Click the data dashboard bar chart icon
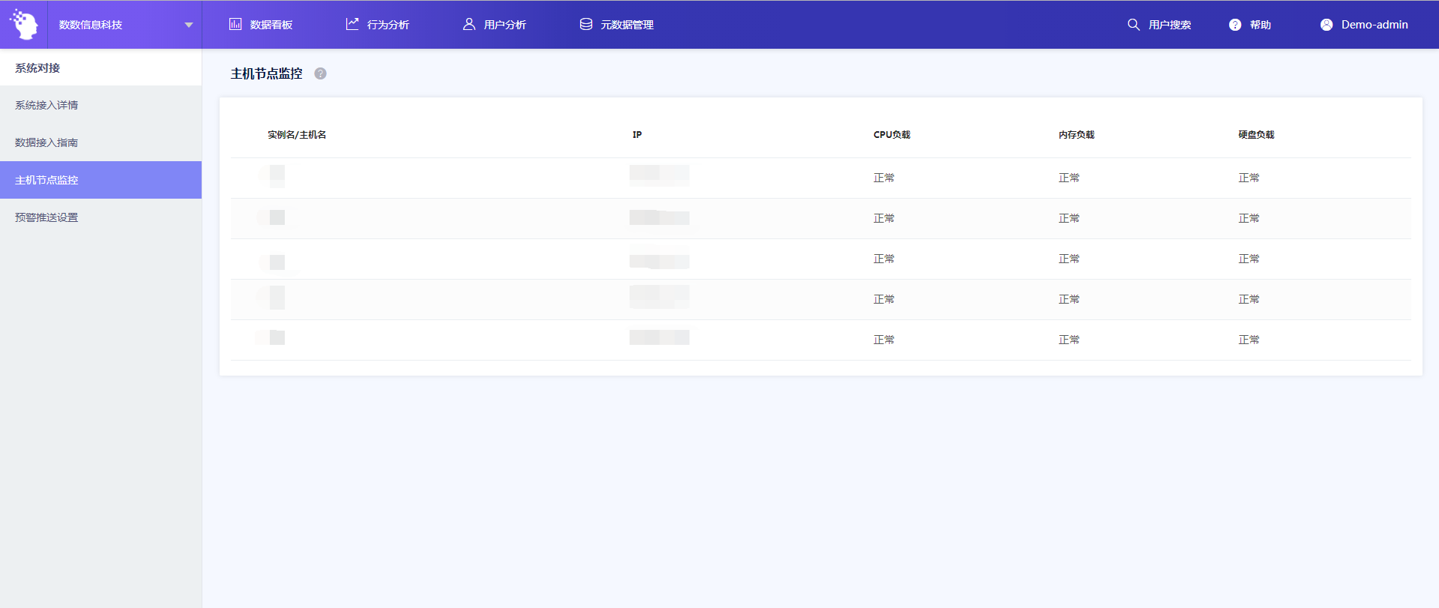1439x608 pixels. point(235,24)
